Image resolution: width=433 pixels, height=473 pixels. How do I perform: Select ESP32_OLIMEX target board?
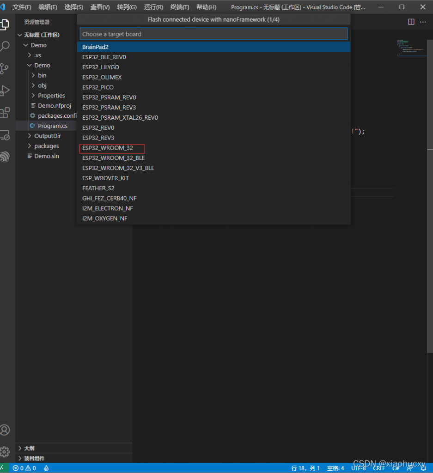point(213,77)
